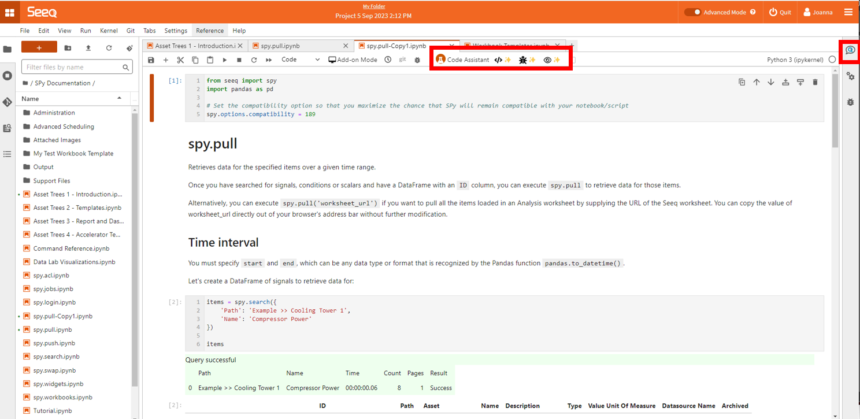Delete the first cell with trash icon

pyautogui.click(x=815, y=82)
